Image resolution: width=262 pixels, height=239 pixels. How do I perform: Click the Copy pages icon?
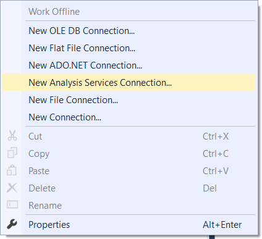(12, 153)
